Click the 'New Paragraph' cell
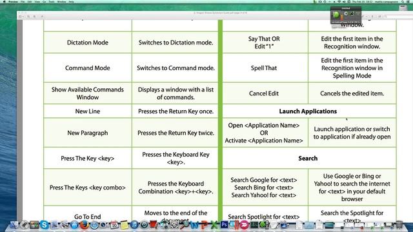This screenshot has height=232, width=413. click(x=88, y=133)
